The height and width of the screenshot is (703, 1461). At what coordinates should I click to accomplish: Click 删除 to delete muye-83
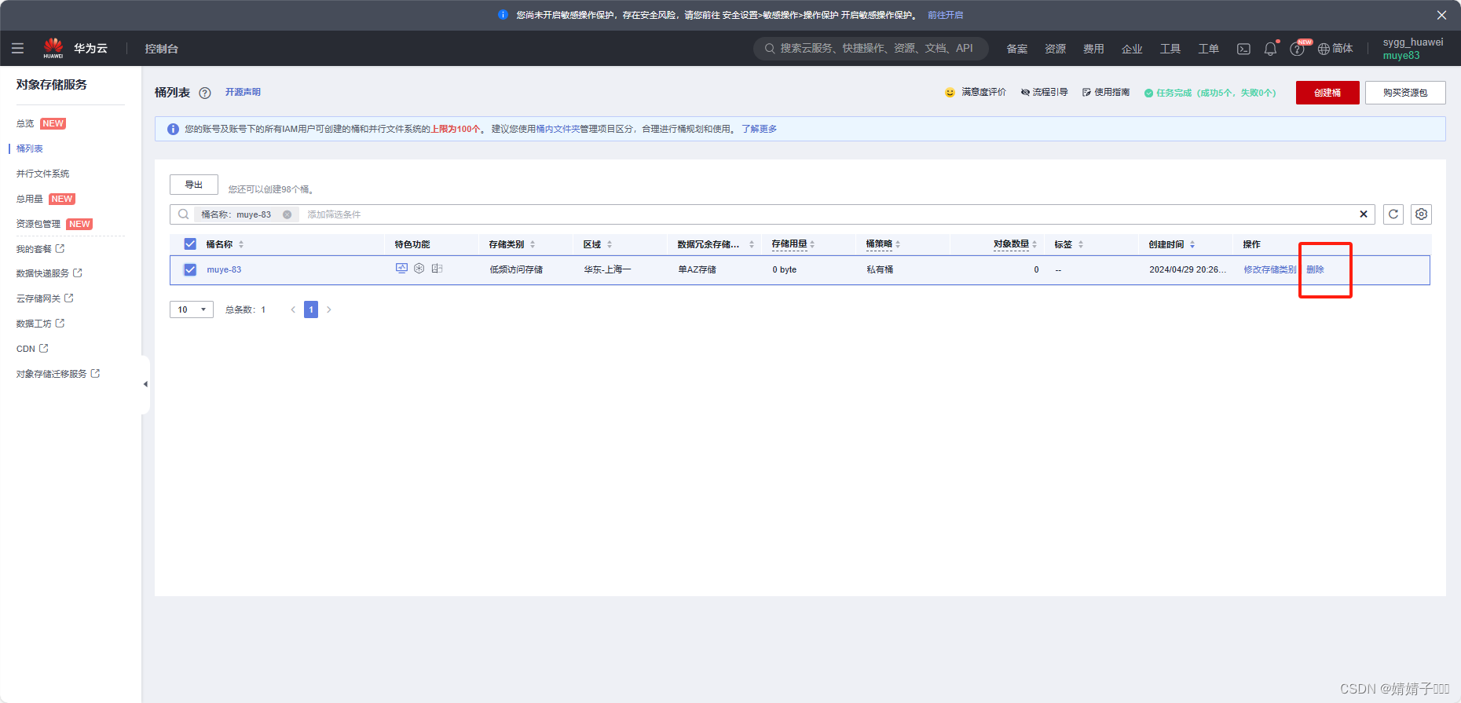pos(1316,269)
